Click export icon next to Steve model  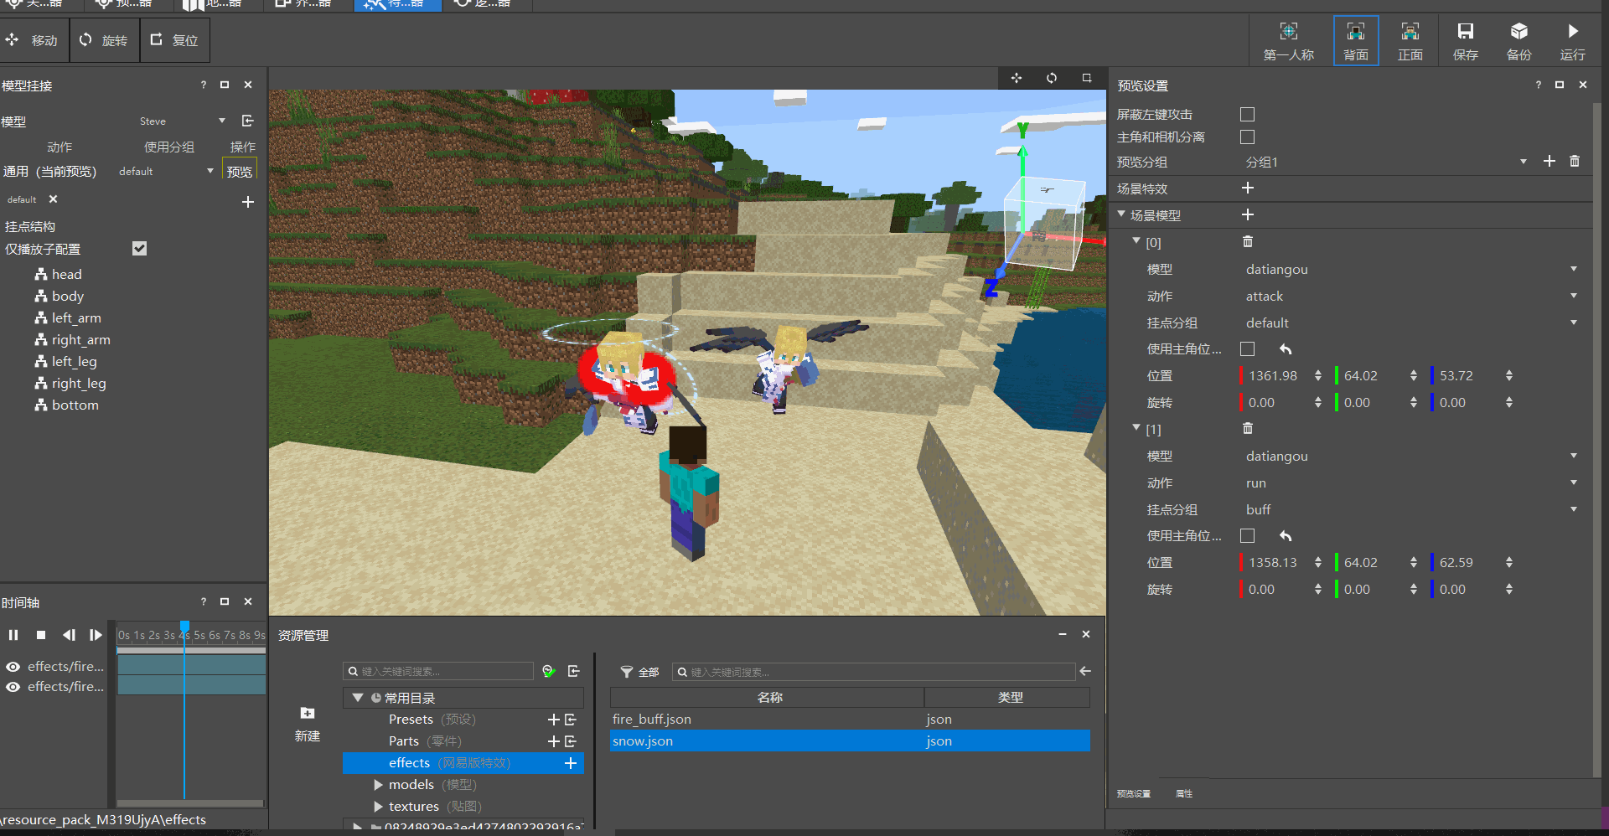click(x=247, y=121)
